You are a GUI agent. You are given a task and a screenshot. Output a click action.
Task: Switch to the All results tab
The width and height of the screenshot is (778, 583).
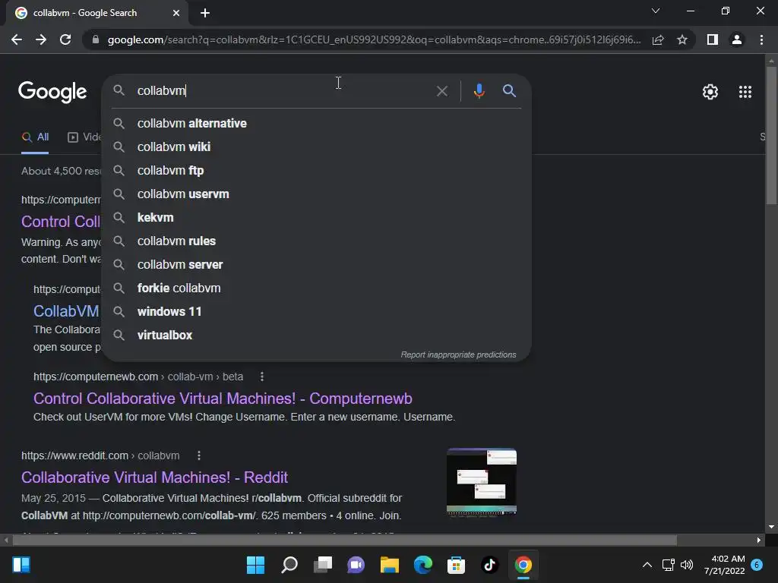(35, 137)
